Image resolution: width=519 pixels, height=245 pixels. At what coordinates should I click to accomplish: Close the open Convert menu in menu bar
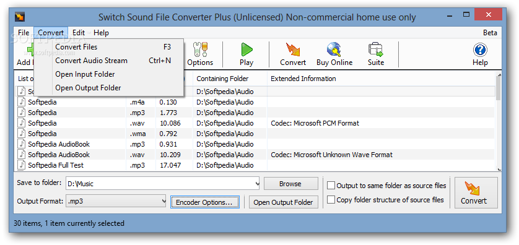tap(51, 33)
